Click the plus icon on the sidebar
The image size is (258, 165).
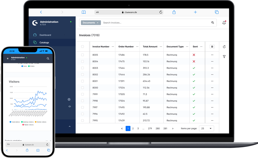tap(69, 99)
